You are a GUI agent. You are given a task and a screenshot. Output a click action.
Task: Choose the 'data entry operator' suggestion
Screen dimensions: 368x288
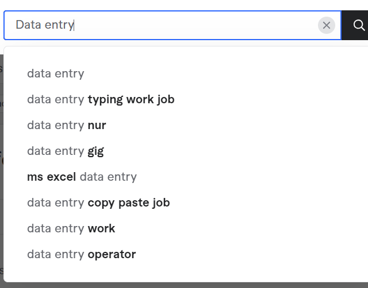(x=82, y=254)
